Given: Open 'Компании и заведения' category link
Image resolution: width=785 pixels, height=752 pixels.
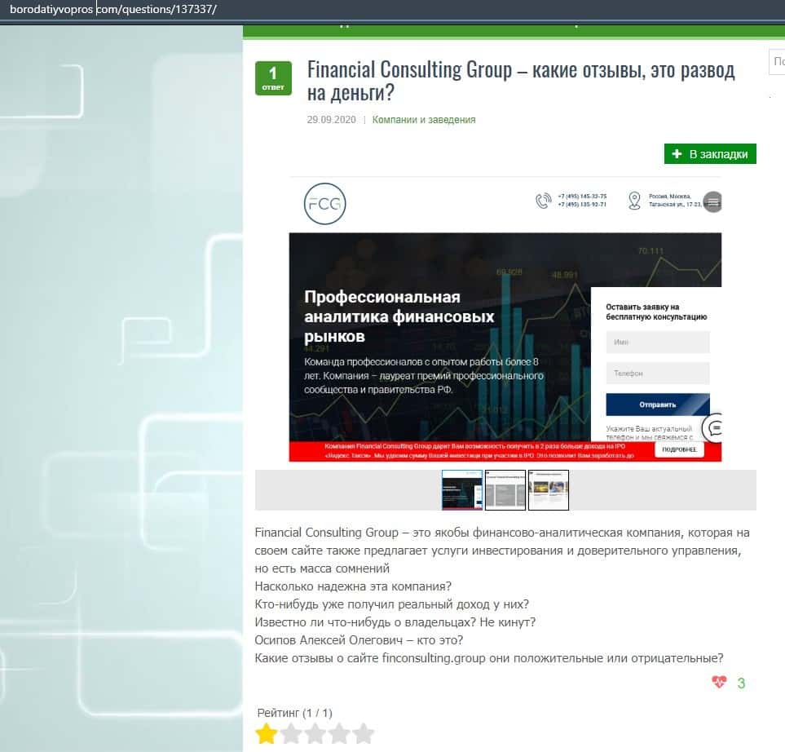Looking at the screenshot, I should 424,120.
